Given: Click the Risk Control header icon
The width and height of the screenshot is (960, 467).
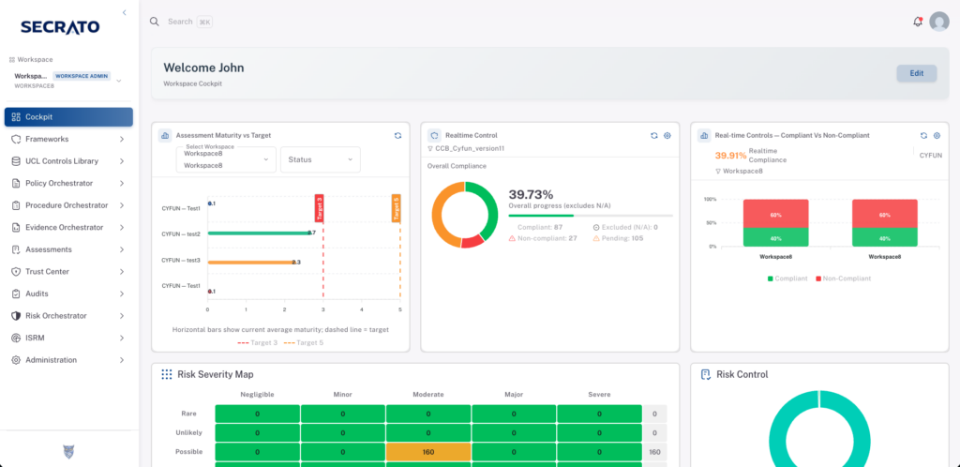Looking at the screenshot, I should pyautogui.click(x=705, y=374).
